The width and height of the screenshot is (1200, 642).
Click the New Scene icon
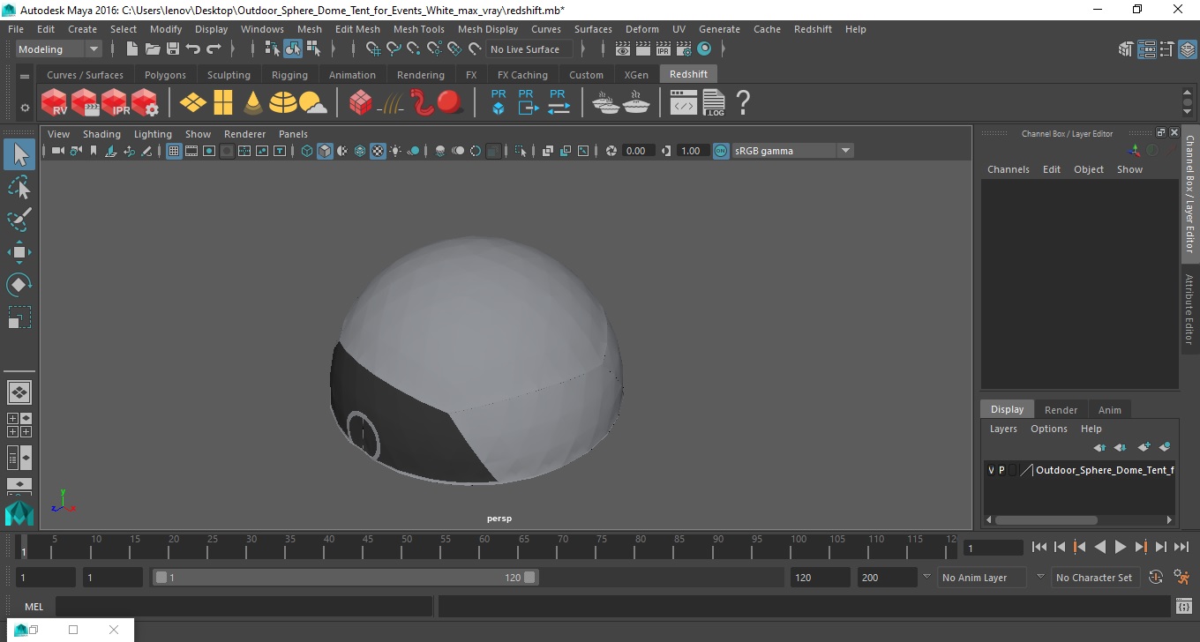pos(132,49)
